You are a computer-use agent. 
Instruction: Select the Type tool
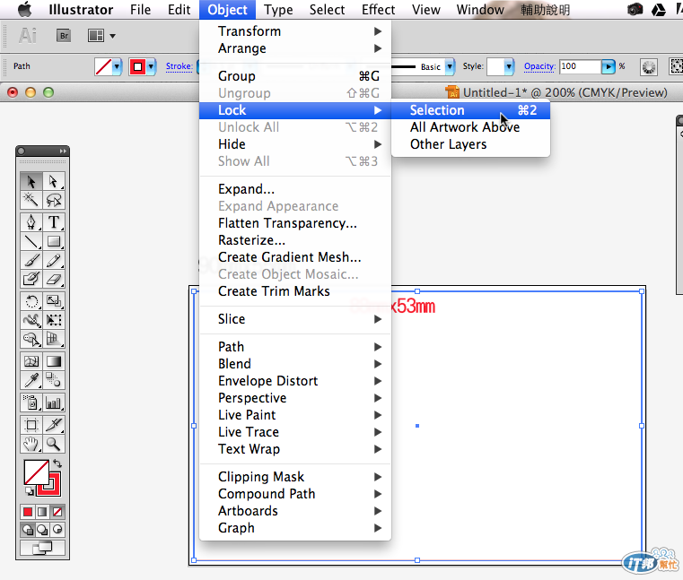[54, 222]
